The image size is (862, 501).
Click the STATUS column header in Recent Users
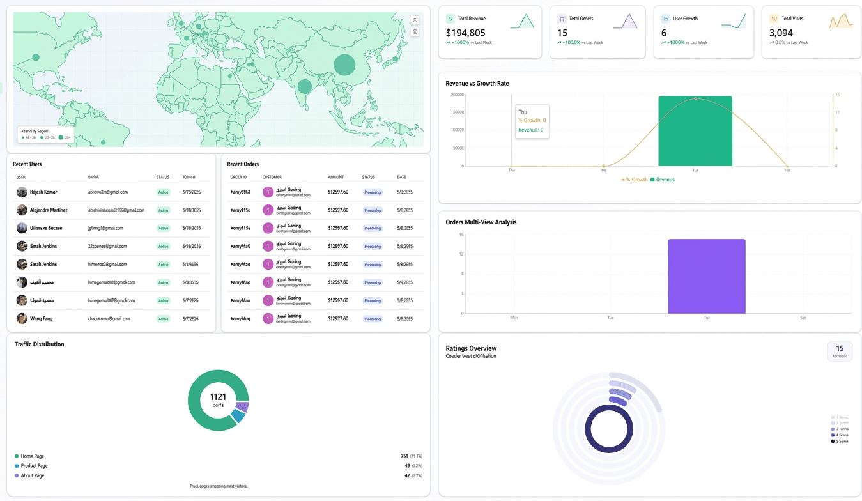pos(163,177)
